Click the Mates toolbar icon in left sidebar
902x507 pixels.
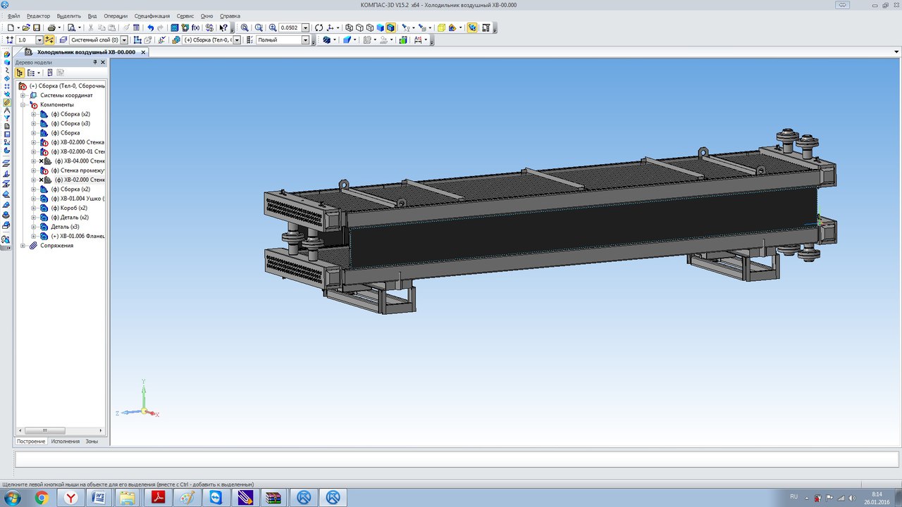(x=6, y=102)
